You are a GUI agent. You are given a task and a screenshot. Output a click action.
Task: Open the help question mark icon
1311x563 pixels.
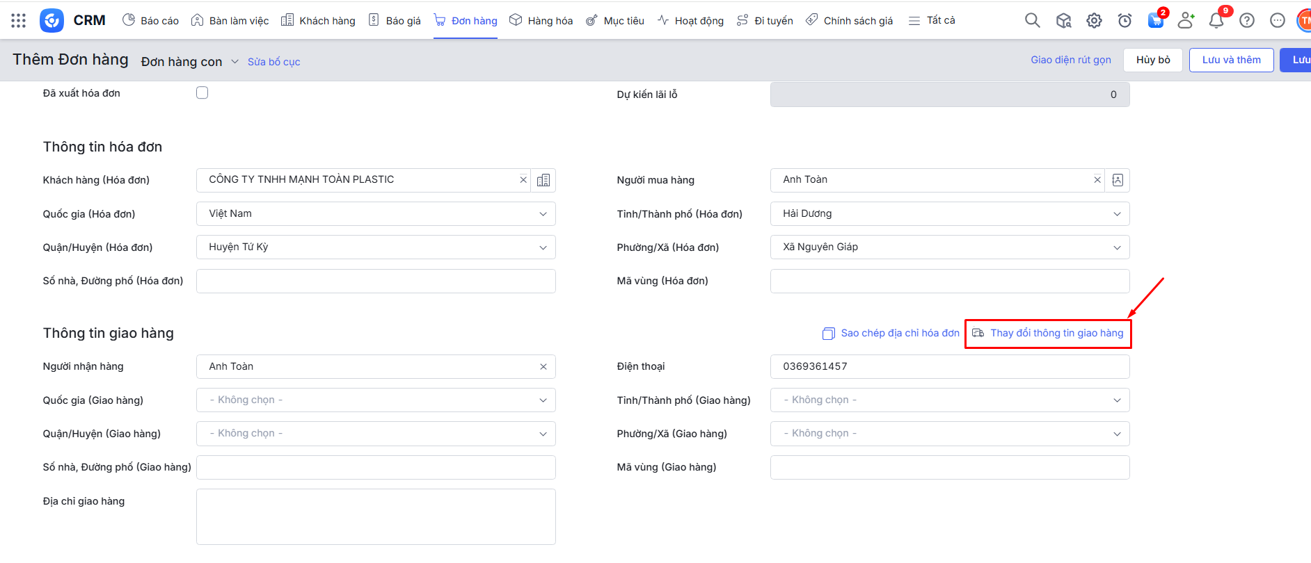[1247, 21]
